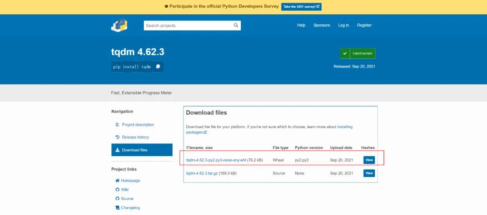Image resolution: width=487 pixels, height=215 pixels.
Task: Click the Fast, Extensible Progress Meter text
Action: (141, 93)
